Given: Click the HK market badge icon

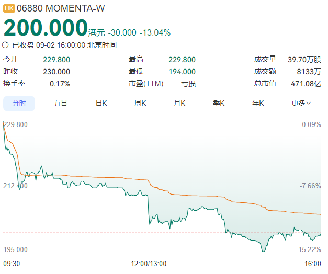Looking at the screenshot, I should pos(9,8).
